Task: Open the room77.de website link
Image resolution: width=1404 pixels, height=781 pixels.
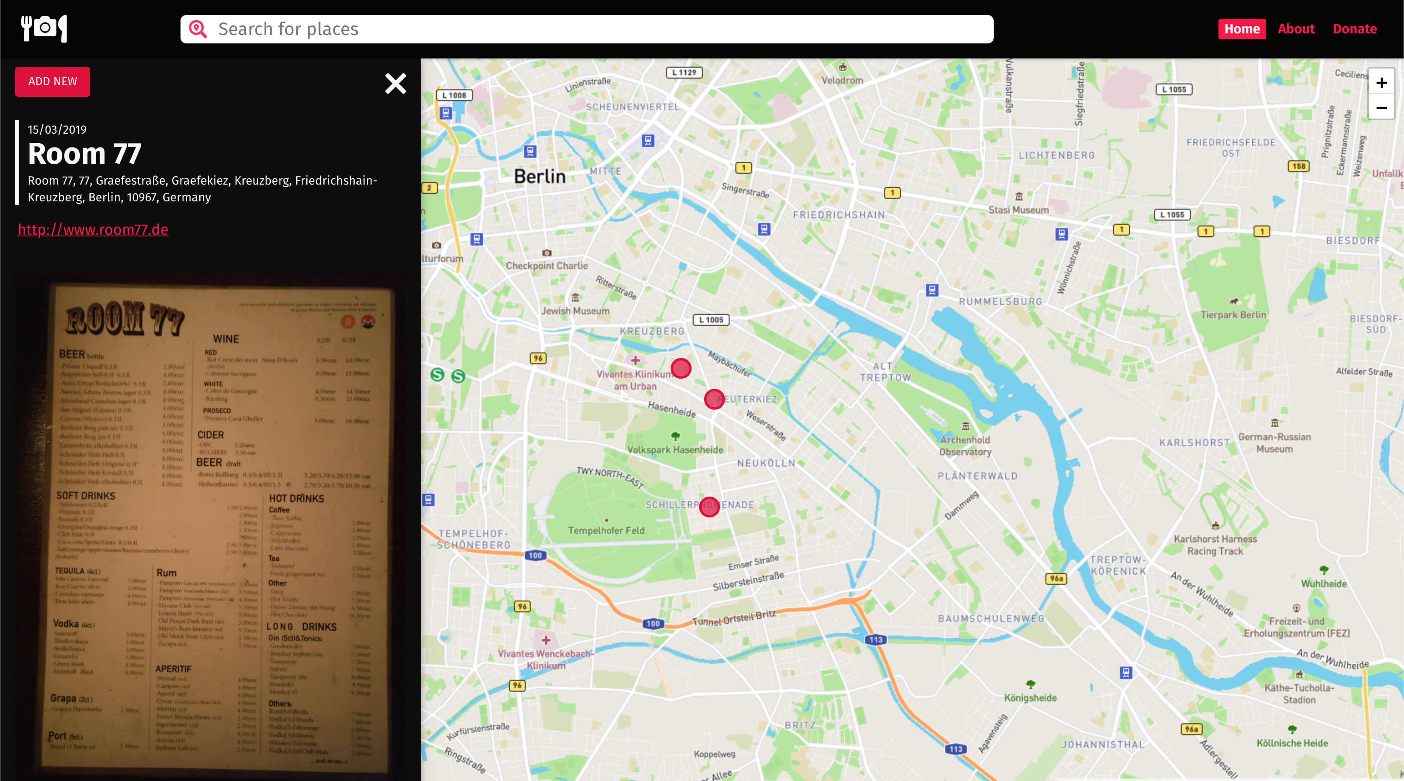Action: click(93, 230)
